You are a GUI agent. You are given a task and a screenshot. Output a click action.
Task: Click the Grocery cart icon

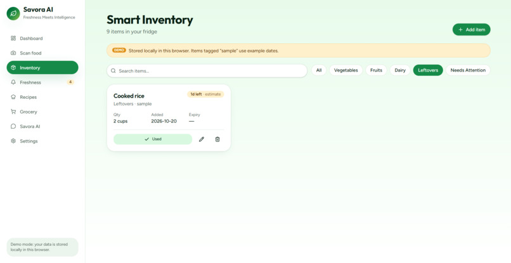pyautogui.click(x=13, y=112)
